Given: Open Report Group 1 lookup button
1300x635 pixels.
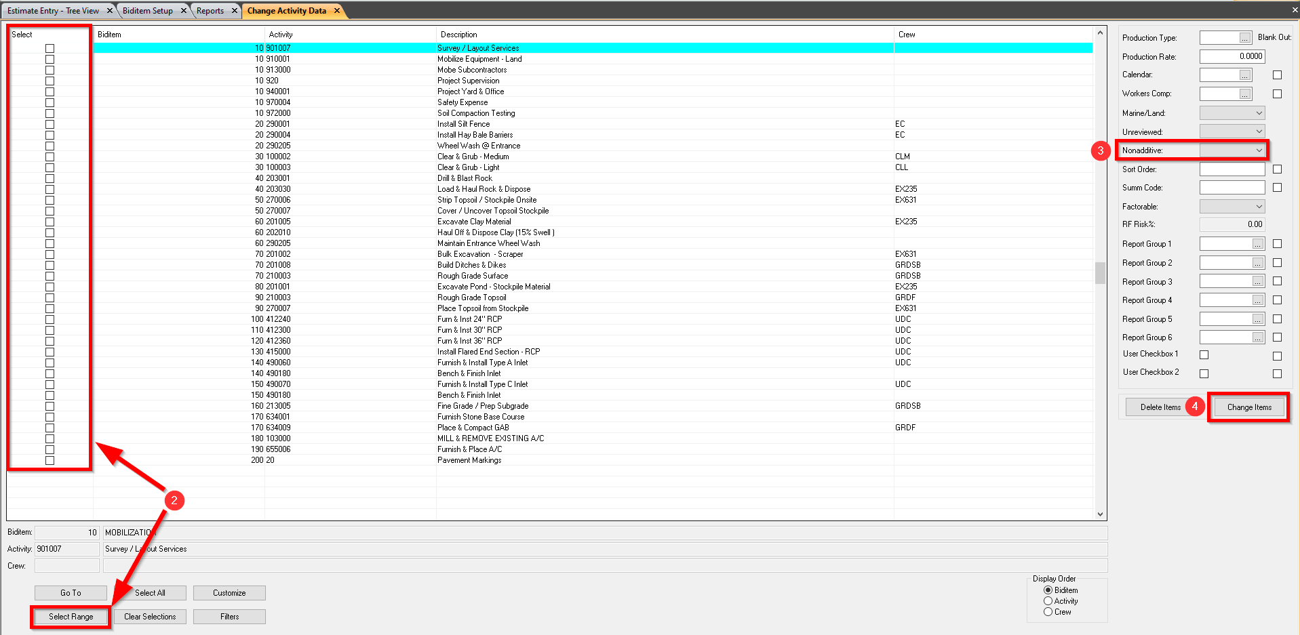Looking at the screenshot, I should click(x=1258, y=244).
